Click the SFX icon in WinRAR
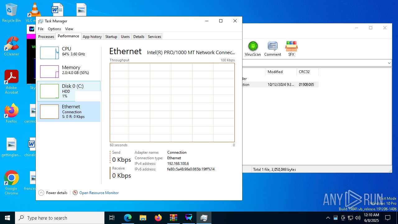Screen dimensions: 398x224 click(291, 49)
